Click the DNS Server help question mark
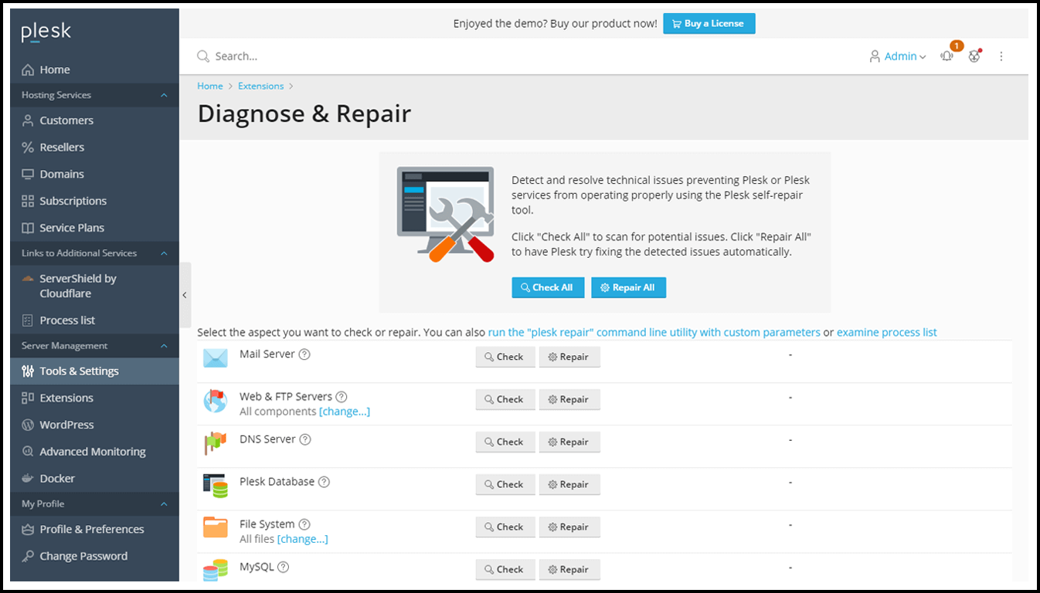This screenshot has width=1040, height=593. click(x=305, y=439)
